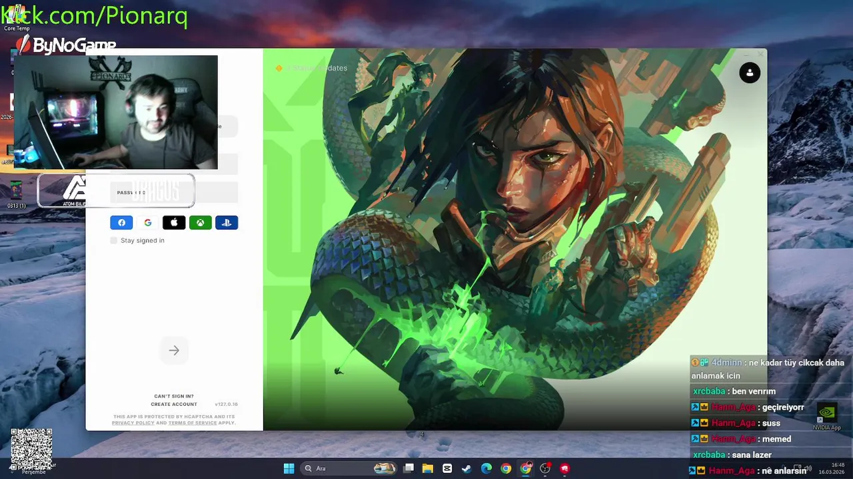Select the 0313 (1) desktop file
The width and height of the screenshot is (853, 479).
click(x=17, y=194)
